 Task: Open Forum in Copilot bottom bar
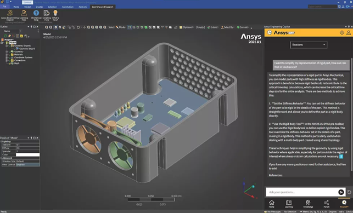tap(327, 204)
